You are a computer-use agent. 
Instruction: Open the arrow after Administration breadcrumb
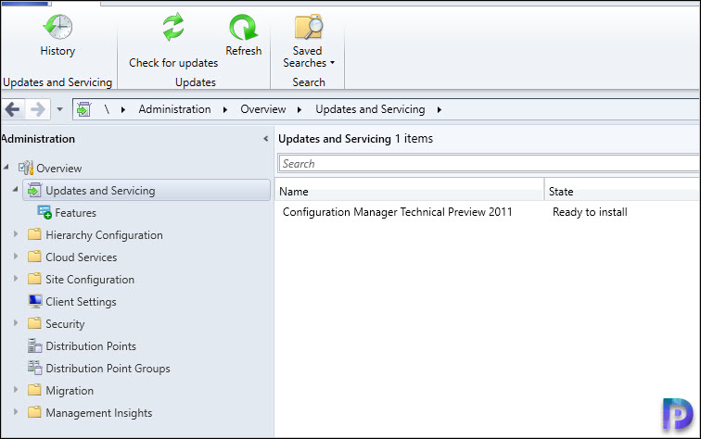[225, 110]
